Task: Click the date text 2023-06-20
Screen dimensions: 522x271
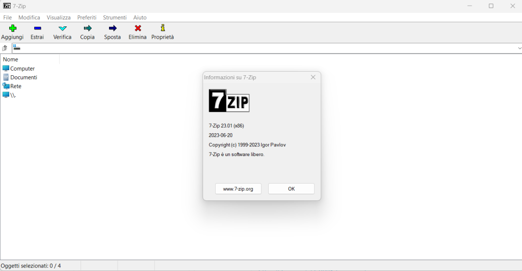Action: pyautogui.click(x=221, y=135)
